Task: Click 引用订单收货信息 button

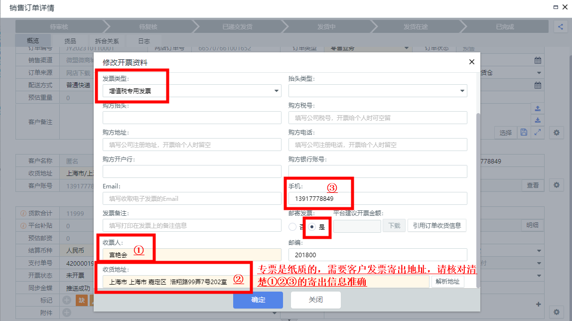Action: pyautogui.click(x=437, y=225)
